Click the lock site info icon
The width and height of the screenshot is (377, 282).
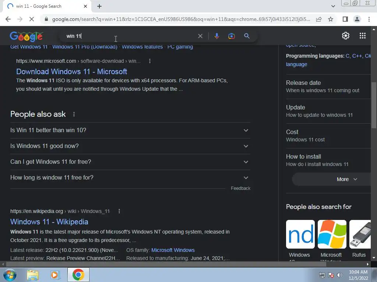[x=46, y=19]
